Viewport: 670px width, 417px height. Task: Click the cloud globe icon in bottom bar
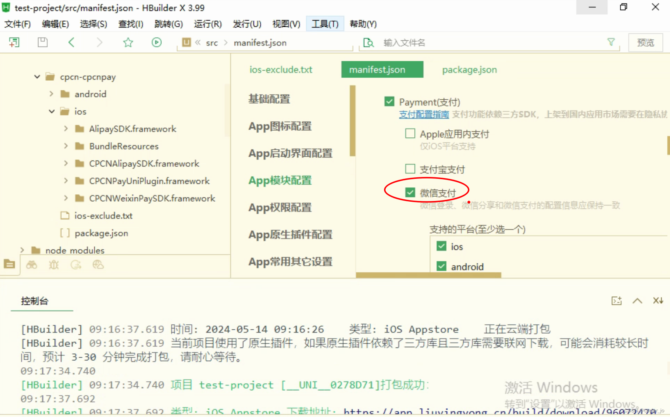click(98, 265)
